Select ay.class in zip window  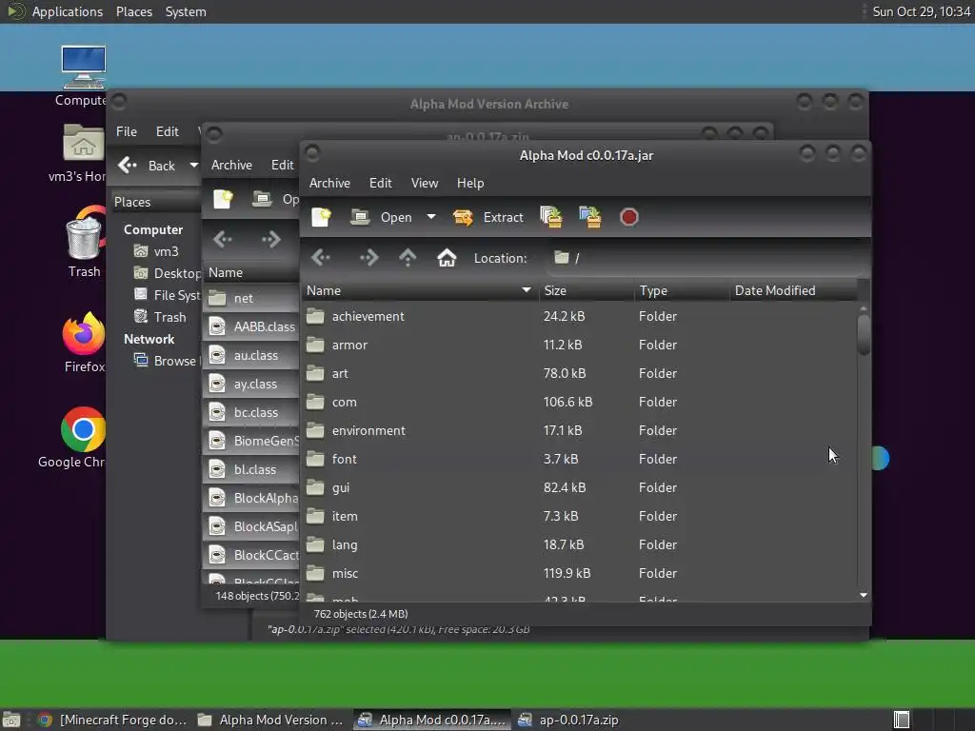pyautogui.click(x=251, y=385)
